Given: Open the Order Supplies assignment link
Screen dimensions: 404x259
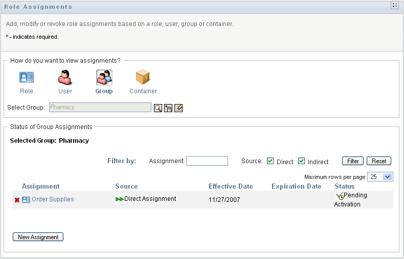Looking at the screenshot, I should coord(53,199).
